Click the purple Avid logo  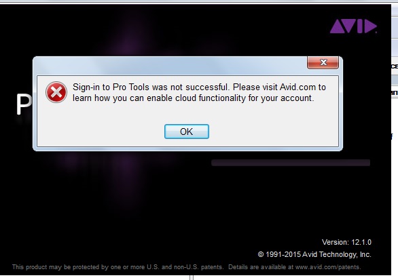(x=353, y=26)
